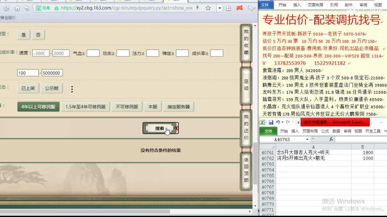The image size is (387, 217).
Task: Click the 禅定≥ input field
Action: 182,53
